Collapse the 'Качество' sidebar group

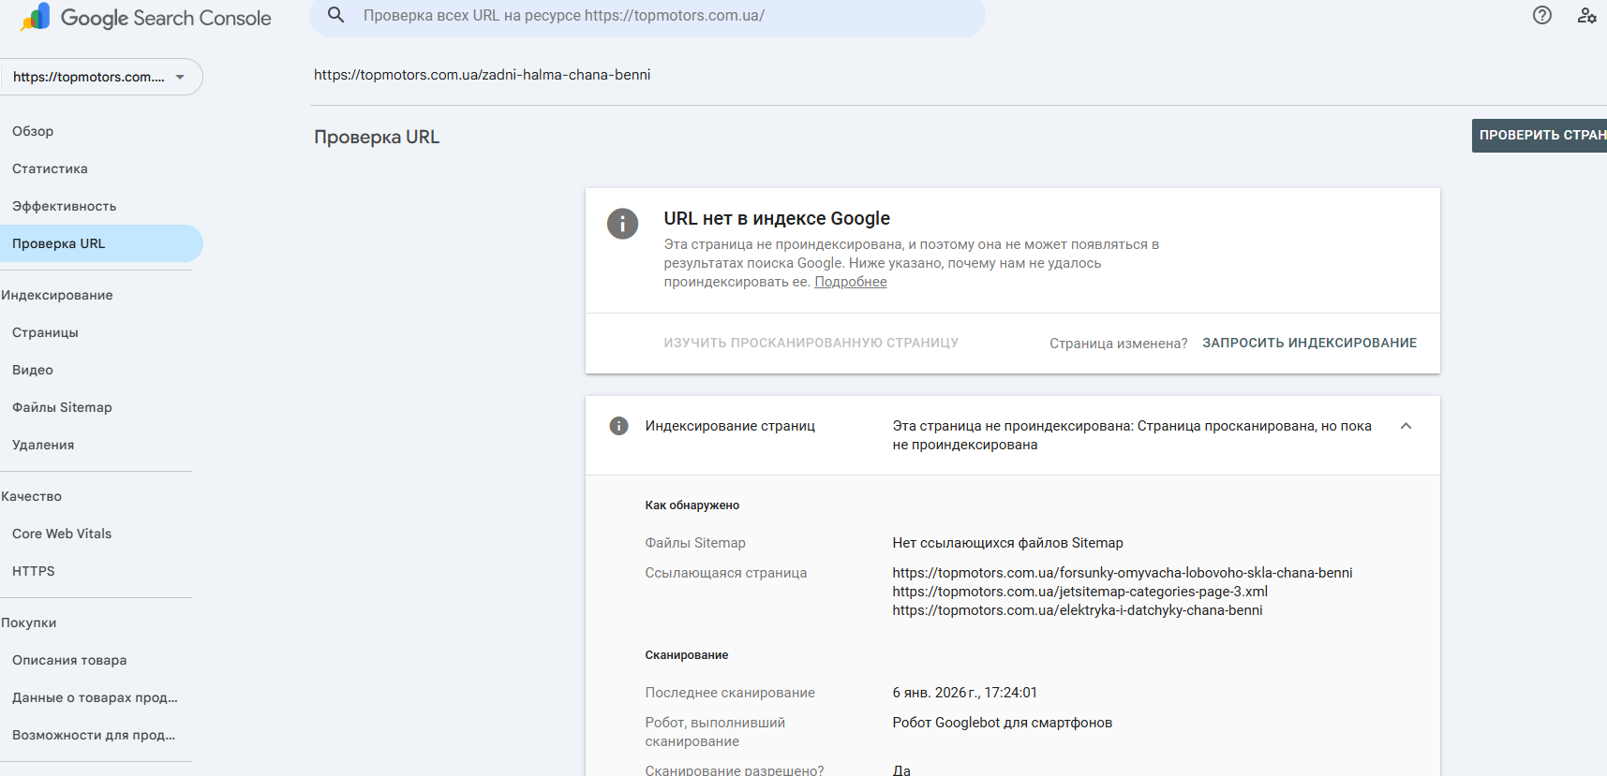coord(32,496)
